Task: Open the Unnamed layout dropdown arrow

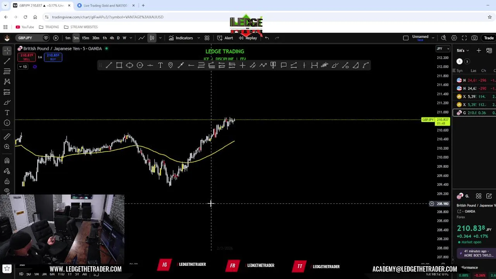Action: 433,38
